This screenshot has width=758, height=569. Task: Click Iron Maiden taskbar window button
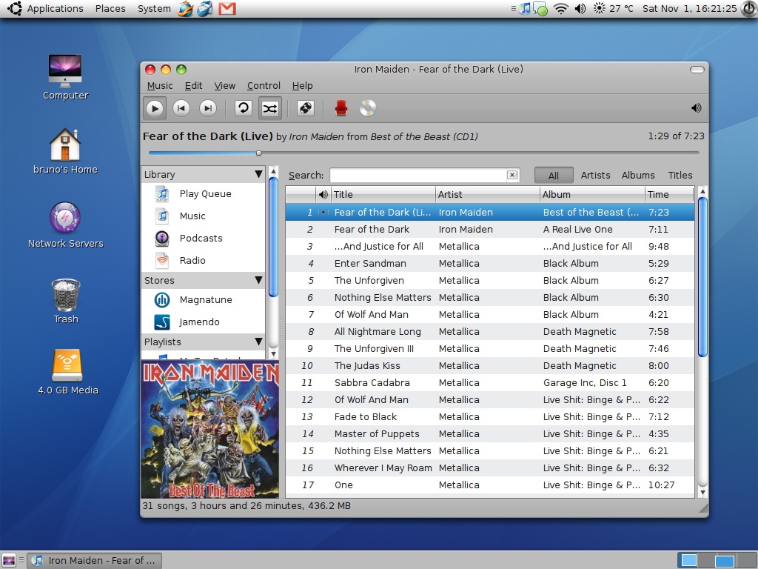[x=94, y=560]
